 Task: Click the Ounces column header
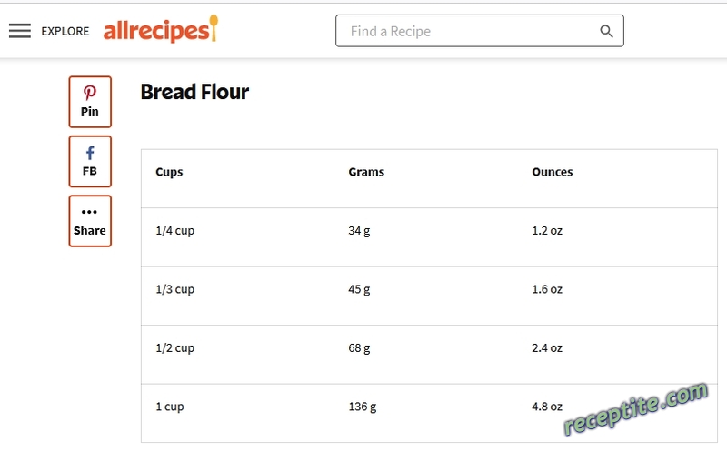pos(553,172)
